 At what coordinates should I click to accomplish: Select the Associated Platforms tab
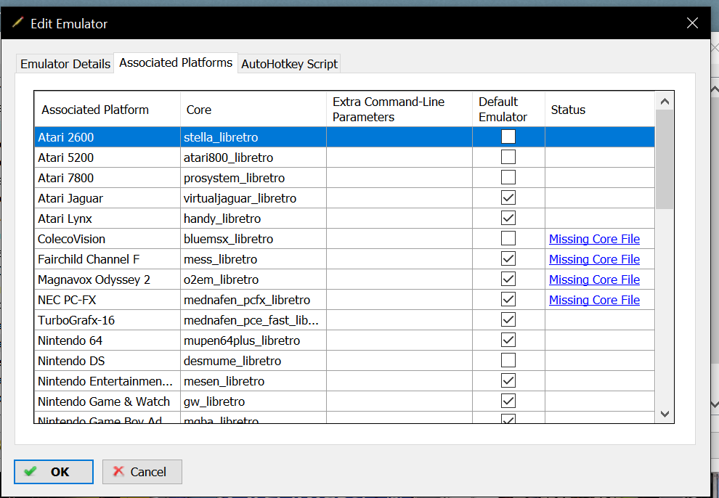[x=176, y=62]
